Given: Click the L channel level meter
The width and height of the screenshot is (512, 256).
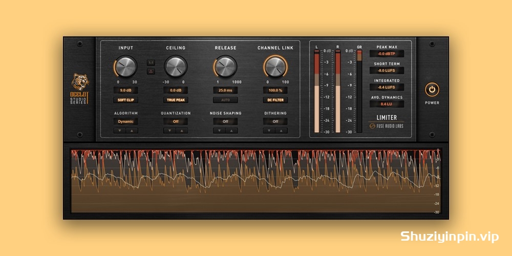Looking at the screenshot, I should 316,92.
